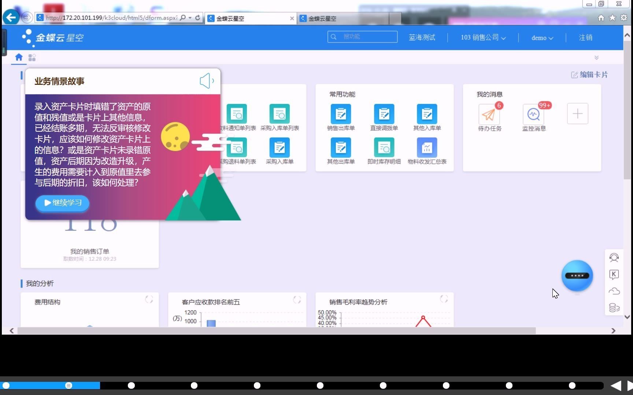Open the 销售出库单 function icon
The image size is (633, 395).
340,114
